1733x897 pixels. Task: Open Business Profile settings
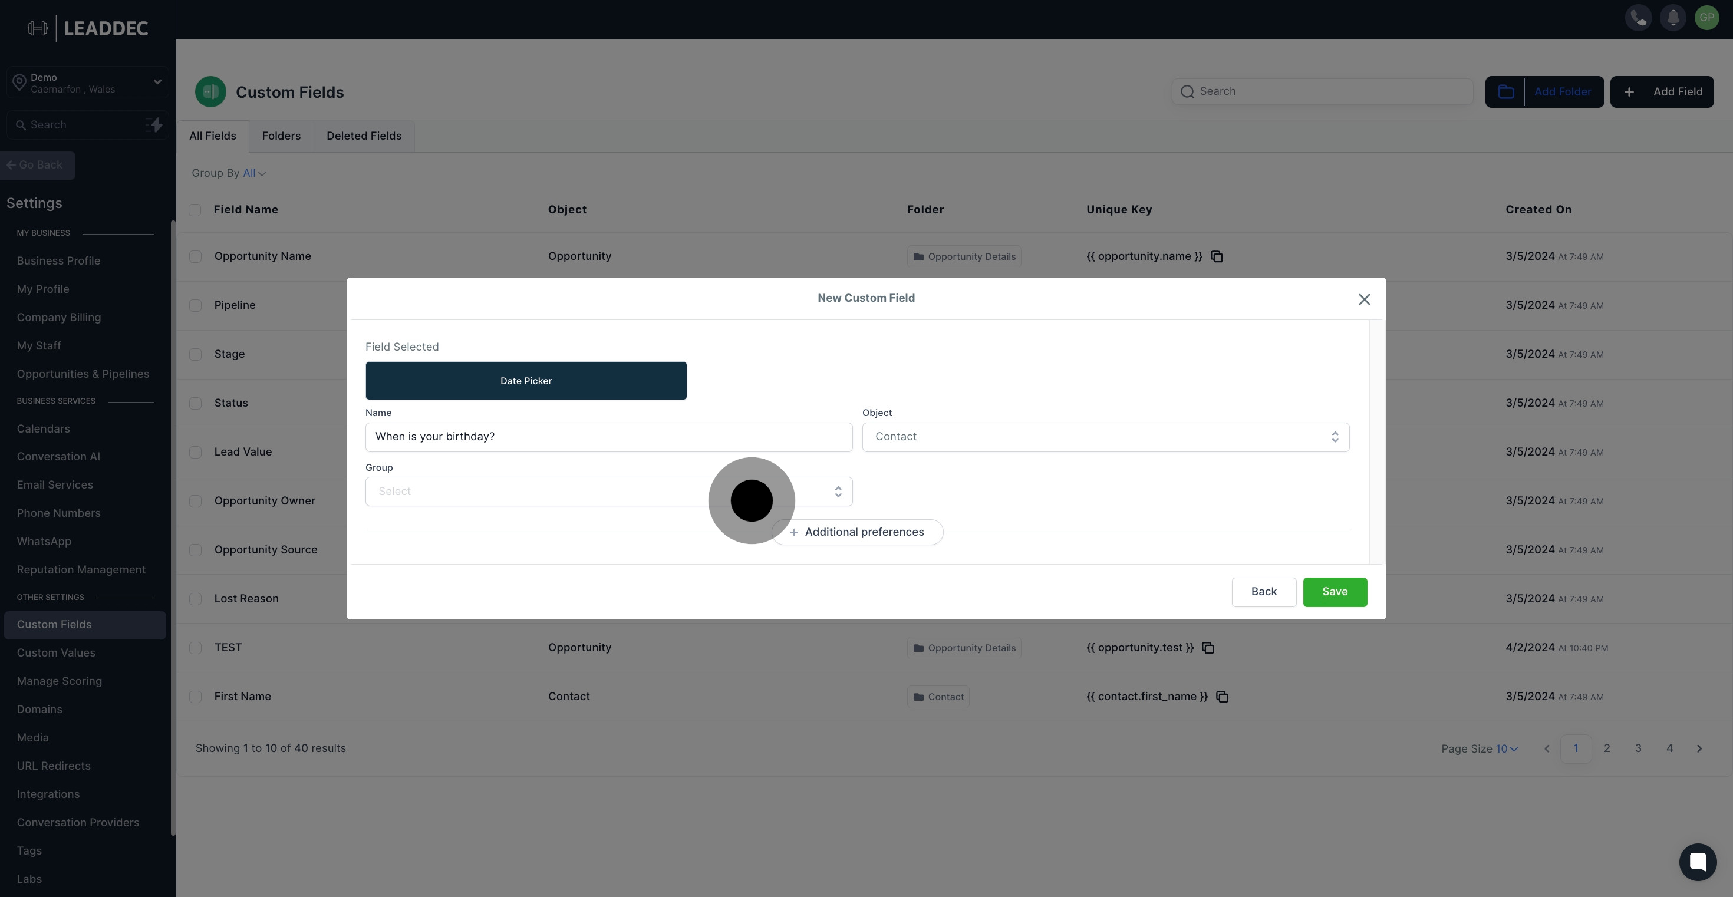pos(58,261)
